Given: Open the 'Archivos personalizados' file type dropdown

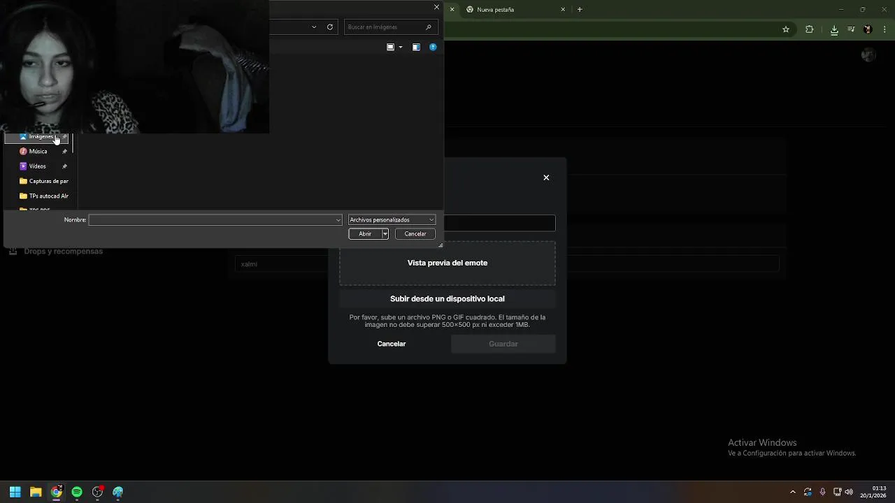Looking at the screenshot, I should click(x=392, y=219).
